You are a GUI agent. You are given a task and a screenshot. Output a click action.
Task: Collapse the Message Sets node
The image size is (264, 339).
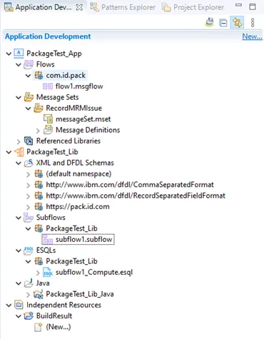(x=19, y=97)
